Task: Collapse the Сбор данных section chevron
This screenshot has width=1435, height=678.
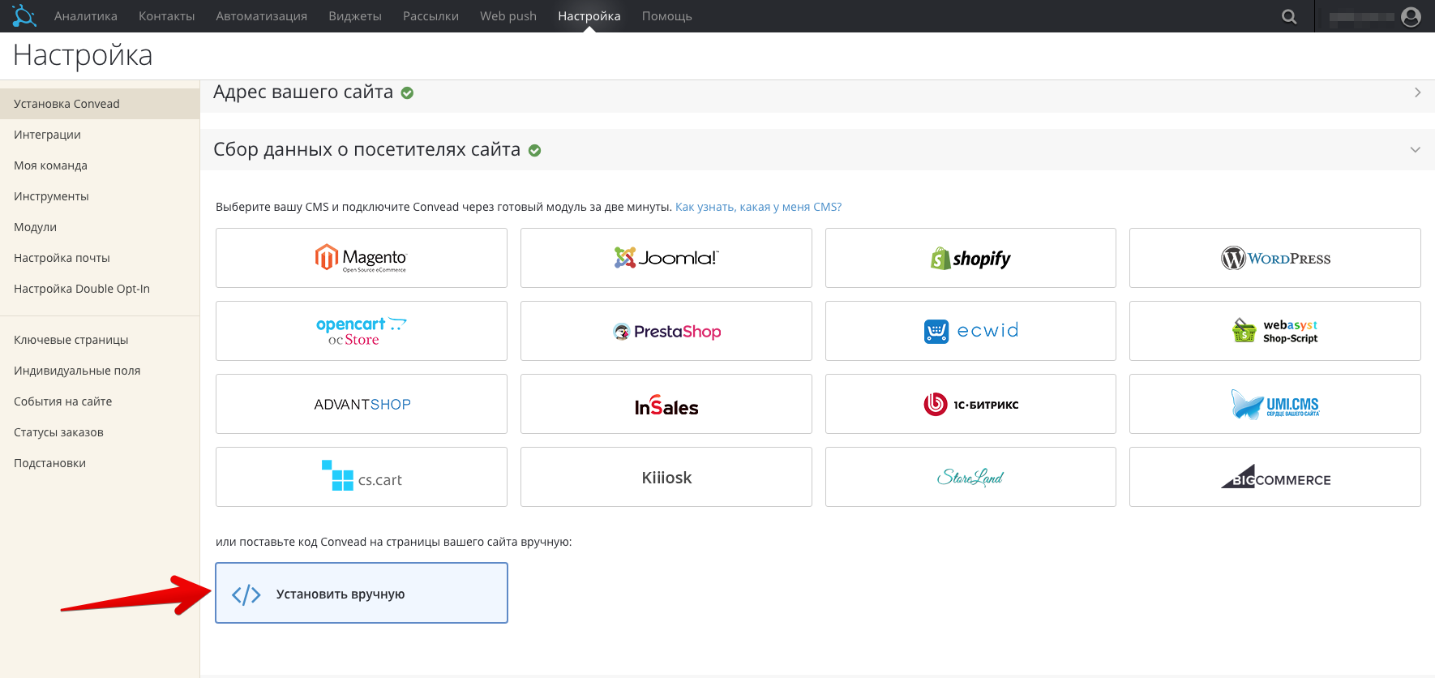Action: pos(1416,150)
